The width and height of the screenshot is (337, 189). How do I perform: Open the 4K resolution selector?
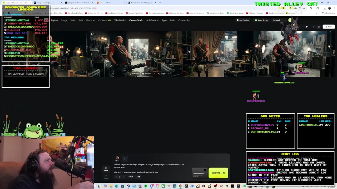point(138,177)
